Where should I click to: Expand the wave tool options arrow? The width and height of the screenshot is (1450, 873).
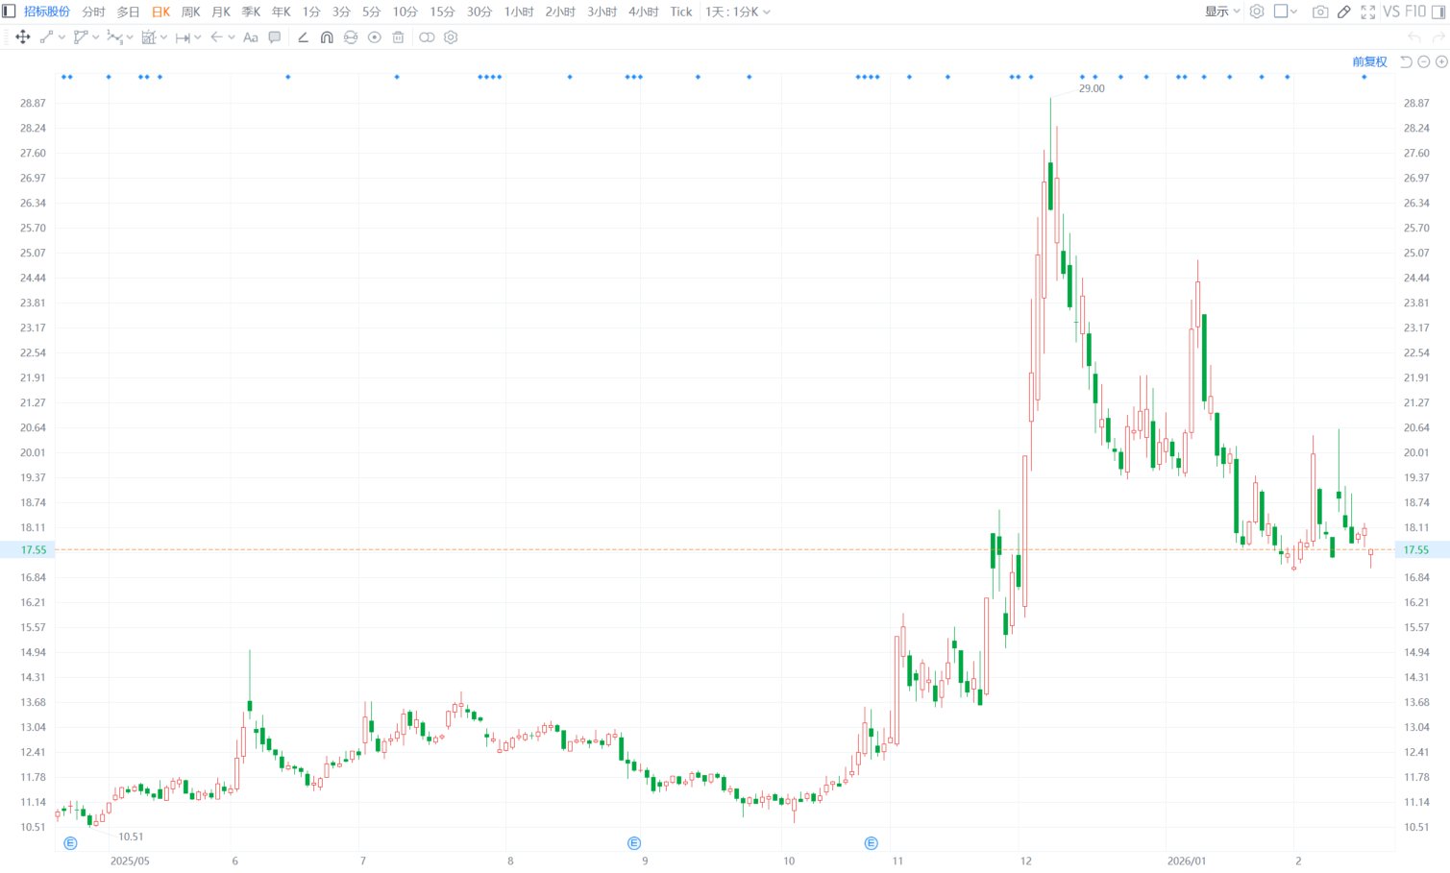point(130,37)
